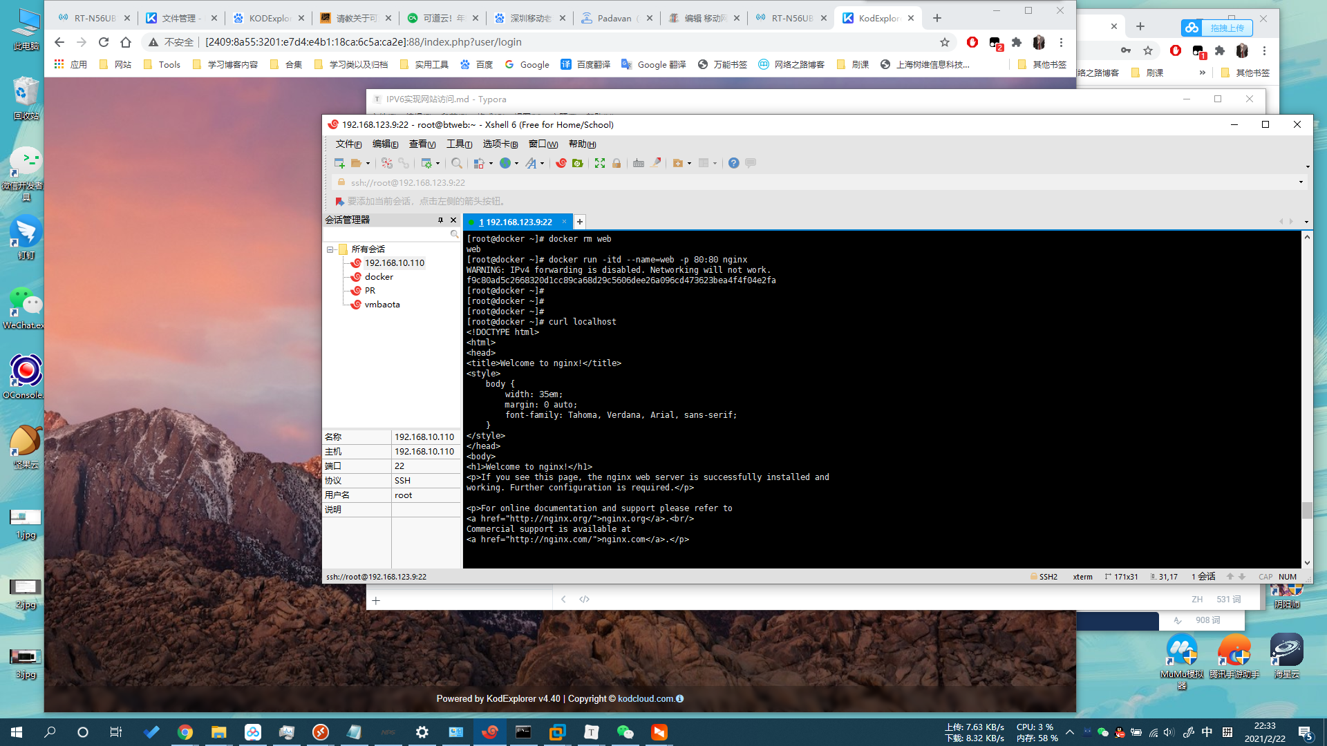Click the lock screen padlock icon in Xshell
This screenshot has height=746, width=1327.
[617, 163]
